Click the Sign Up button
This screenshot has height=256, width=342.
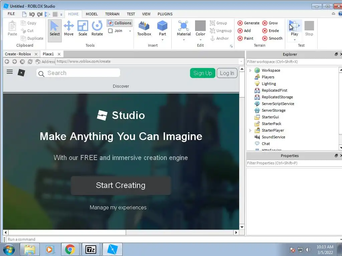203,73
